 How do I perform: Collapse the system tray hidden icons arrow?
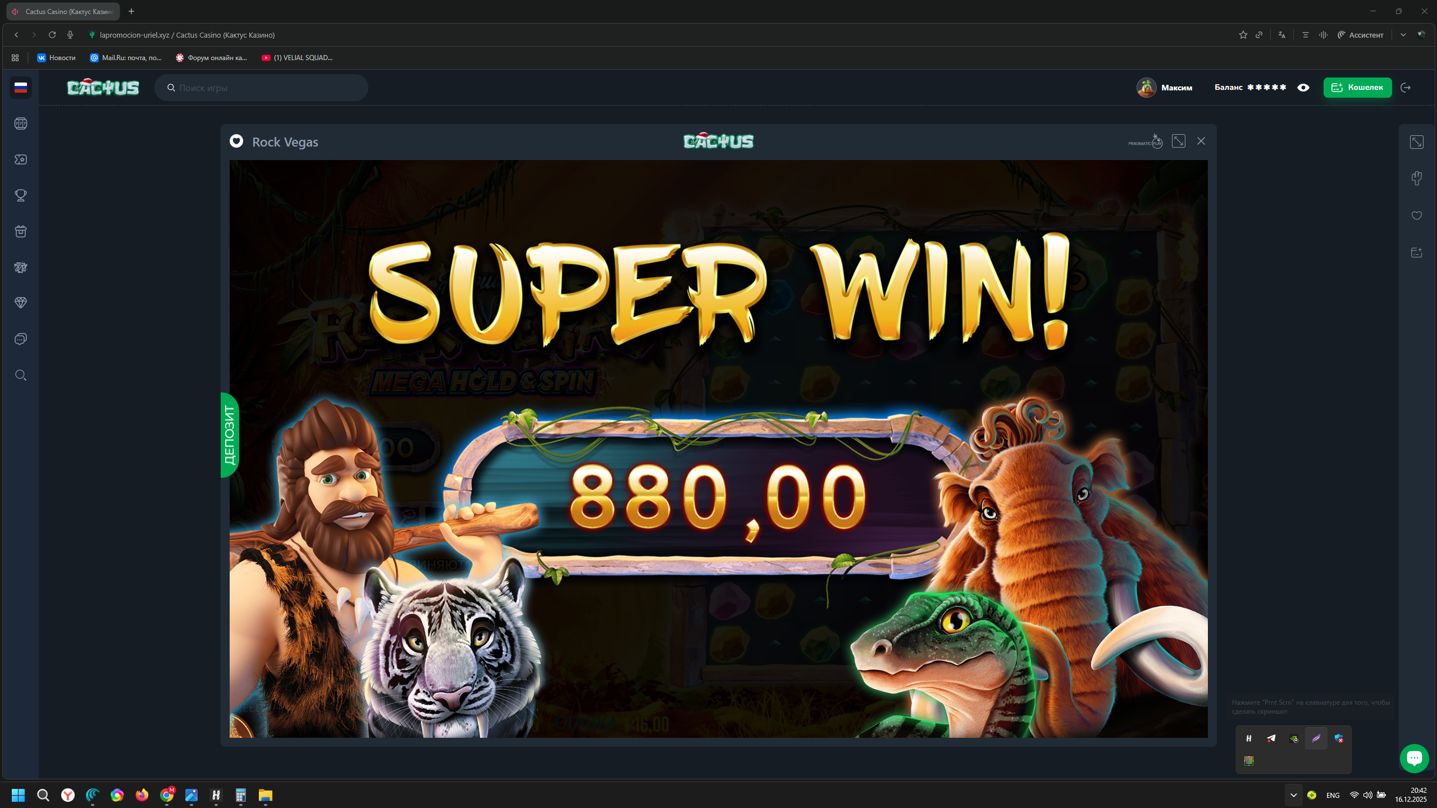click(x=1293, y=795)
